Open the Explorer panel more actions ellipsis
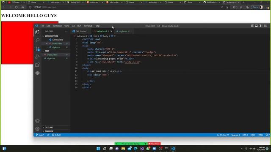 66,31
